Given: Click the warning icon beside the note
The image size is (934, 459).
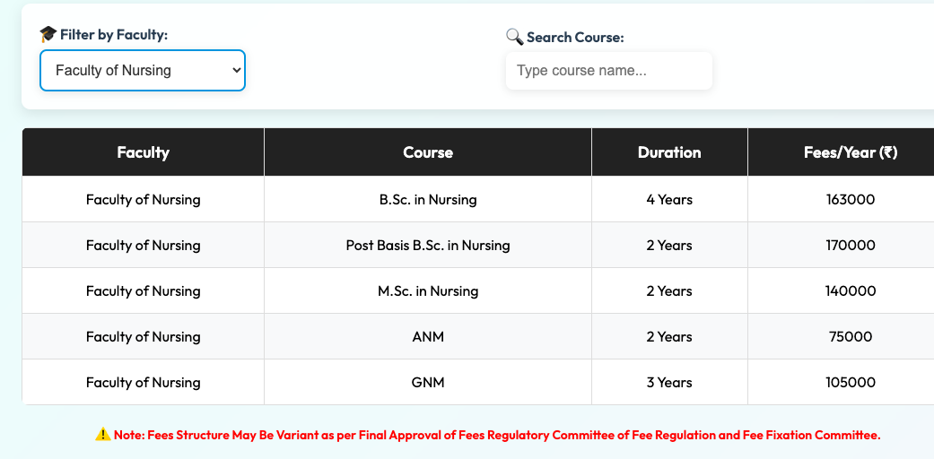Looking at the screenshot, I should click(x=103, y=435).
